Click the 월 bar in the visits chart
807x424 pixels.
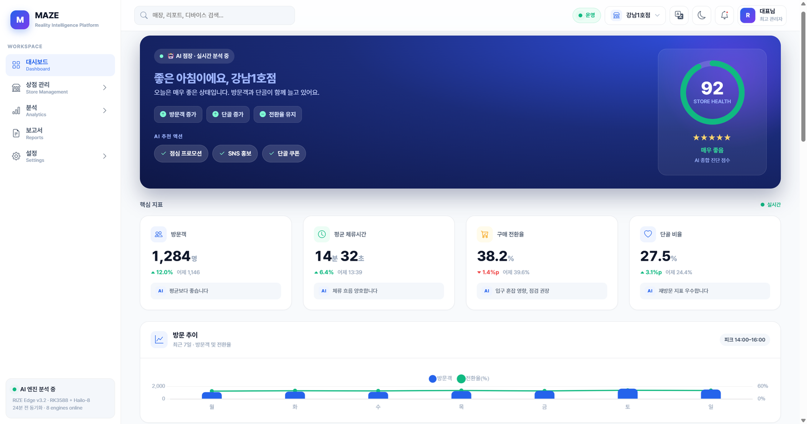pos(212,395)
